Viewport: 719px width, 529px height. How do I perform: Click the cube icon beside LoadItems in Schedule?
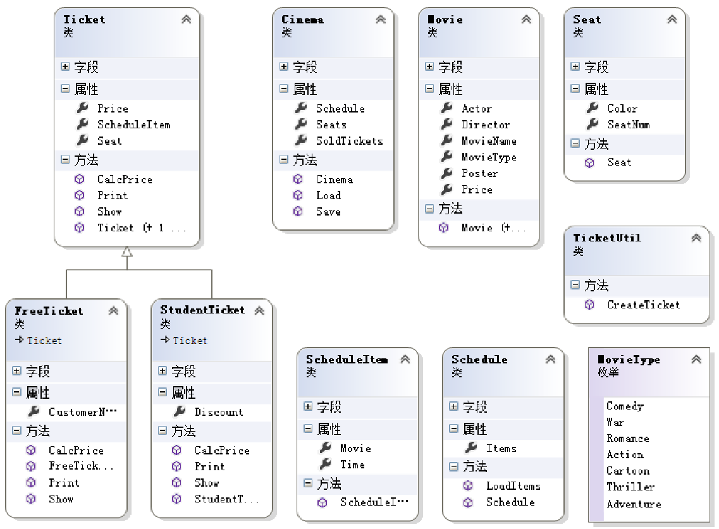[x=468, y=486]
